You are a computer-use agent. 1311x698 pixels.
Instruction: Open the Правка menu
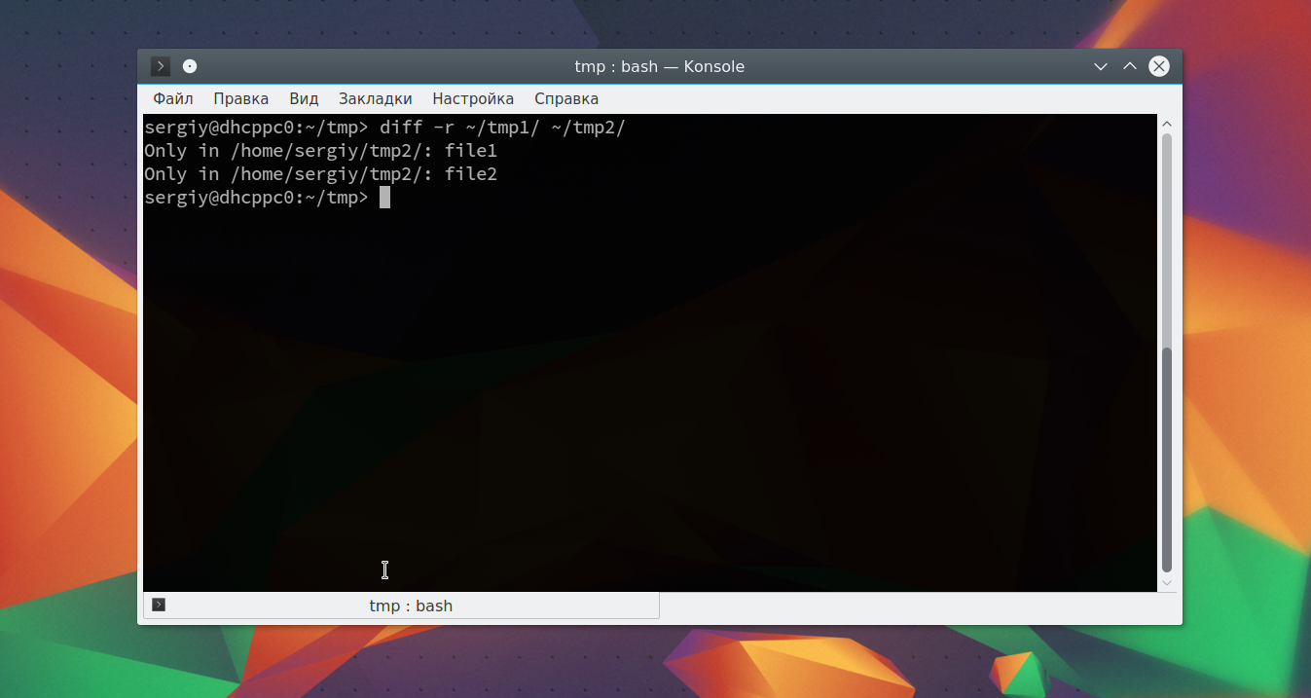[x=240, y=98]
